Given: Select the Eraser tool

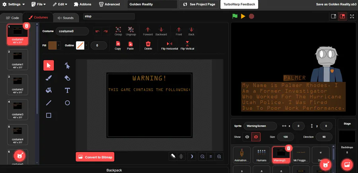Looking at the screenshot, I should (x=67, y=78).
